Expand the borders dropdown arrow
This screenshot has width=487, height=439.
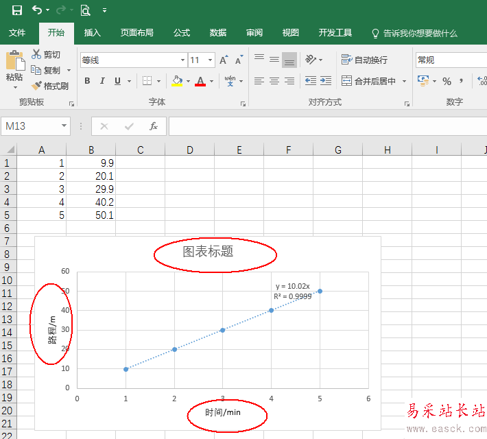pyautogui.click(x=158, y=81)
